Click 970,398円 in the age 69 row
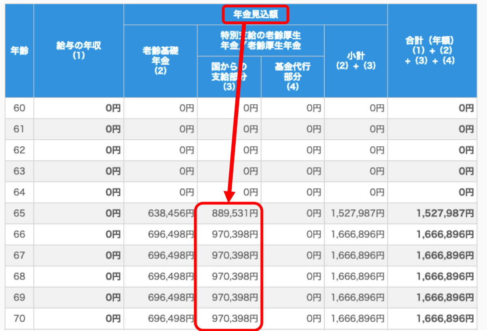The width and height of the screenshot is (487, 331). pyautogui.click(x=235, y=298)
